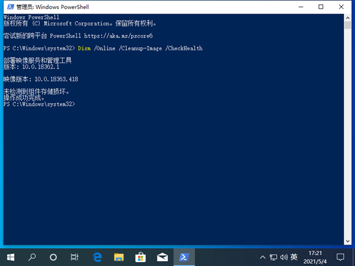Open clock and date 17:21 flyout

tap(315, 257)
